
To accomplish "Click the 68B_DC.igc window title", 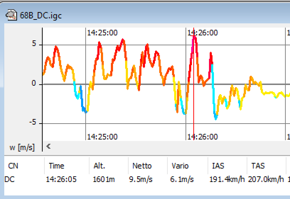I will [41, 16].
